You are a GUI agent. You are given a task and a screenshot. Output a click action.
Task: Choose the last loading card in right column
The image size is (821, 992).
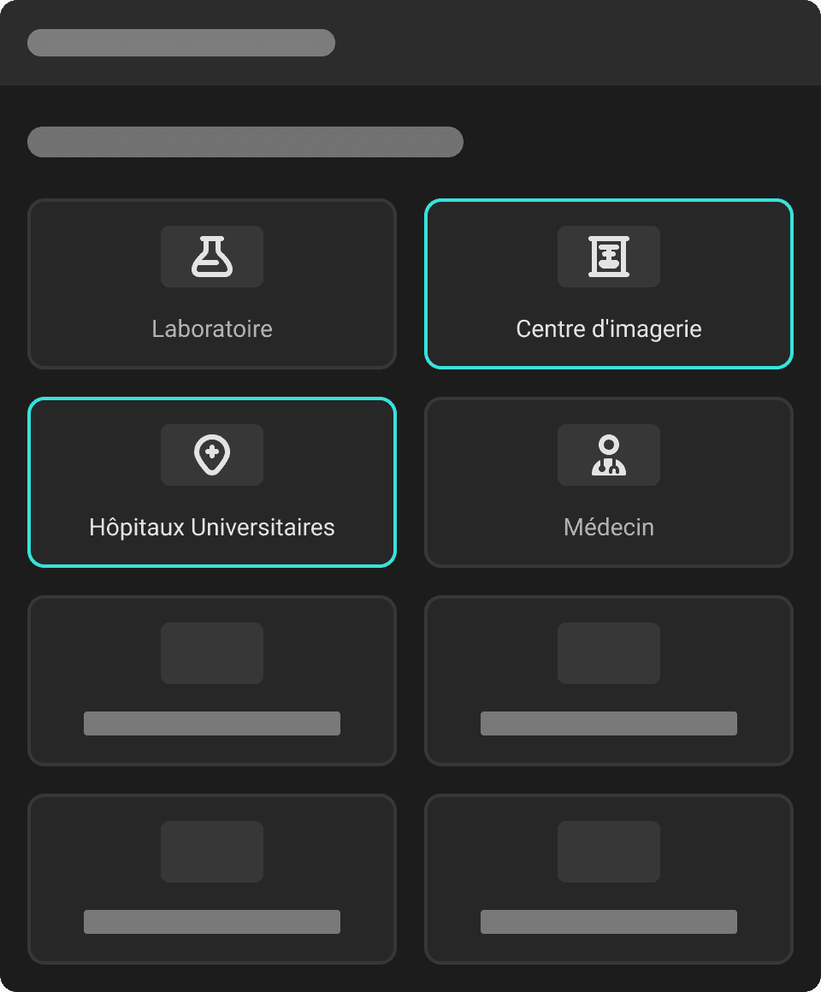tap(608, 879)
